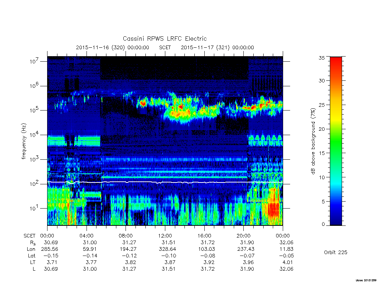
Task: Click the Lon value 328.64
Action: pos(168,249)
